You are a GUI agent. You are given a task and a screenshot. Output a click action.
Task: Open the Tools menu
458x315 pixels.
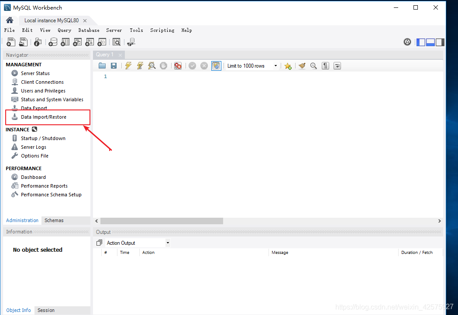tap(136, 30)
